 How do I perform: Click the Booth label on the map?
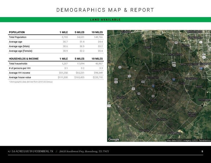[x=199, y=86]
